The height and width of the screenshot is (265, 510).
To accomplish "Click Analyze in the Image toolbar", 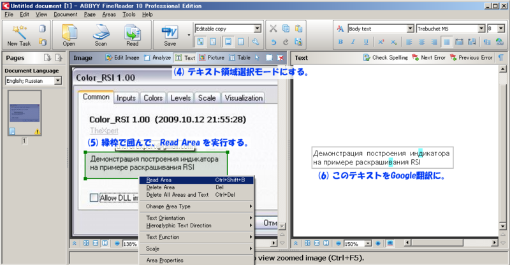I will (157, 57).
